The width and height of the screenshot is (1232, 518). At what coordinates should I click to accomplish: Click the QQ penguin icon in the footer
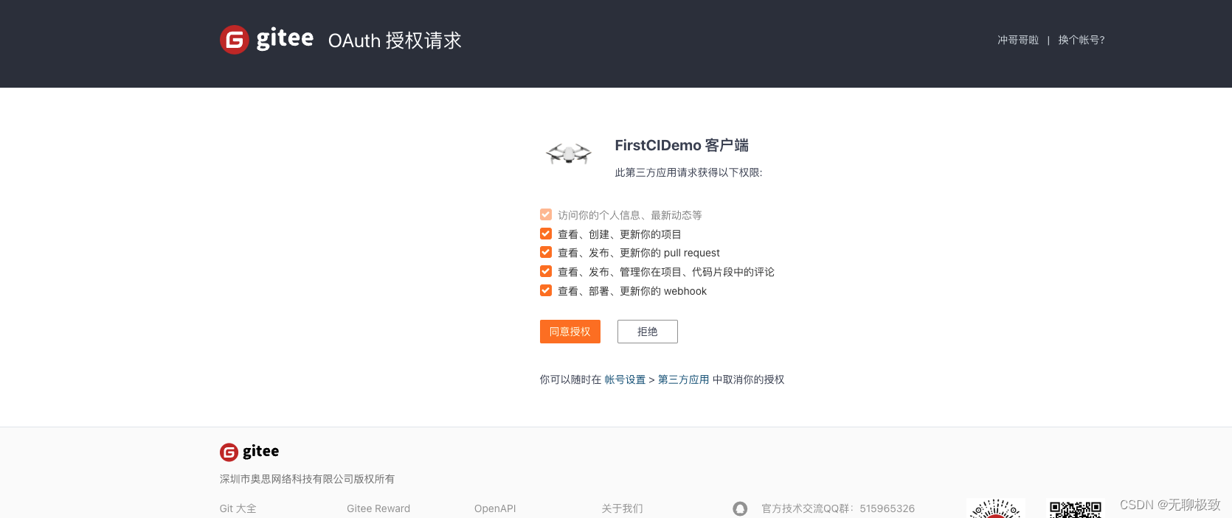point(740,508)
